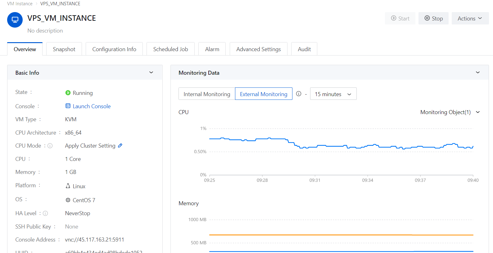Click the monitoring info circle icon
The width and height of the screenshot is (493, 253).
[299, 94]
